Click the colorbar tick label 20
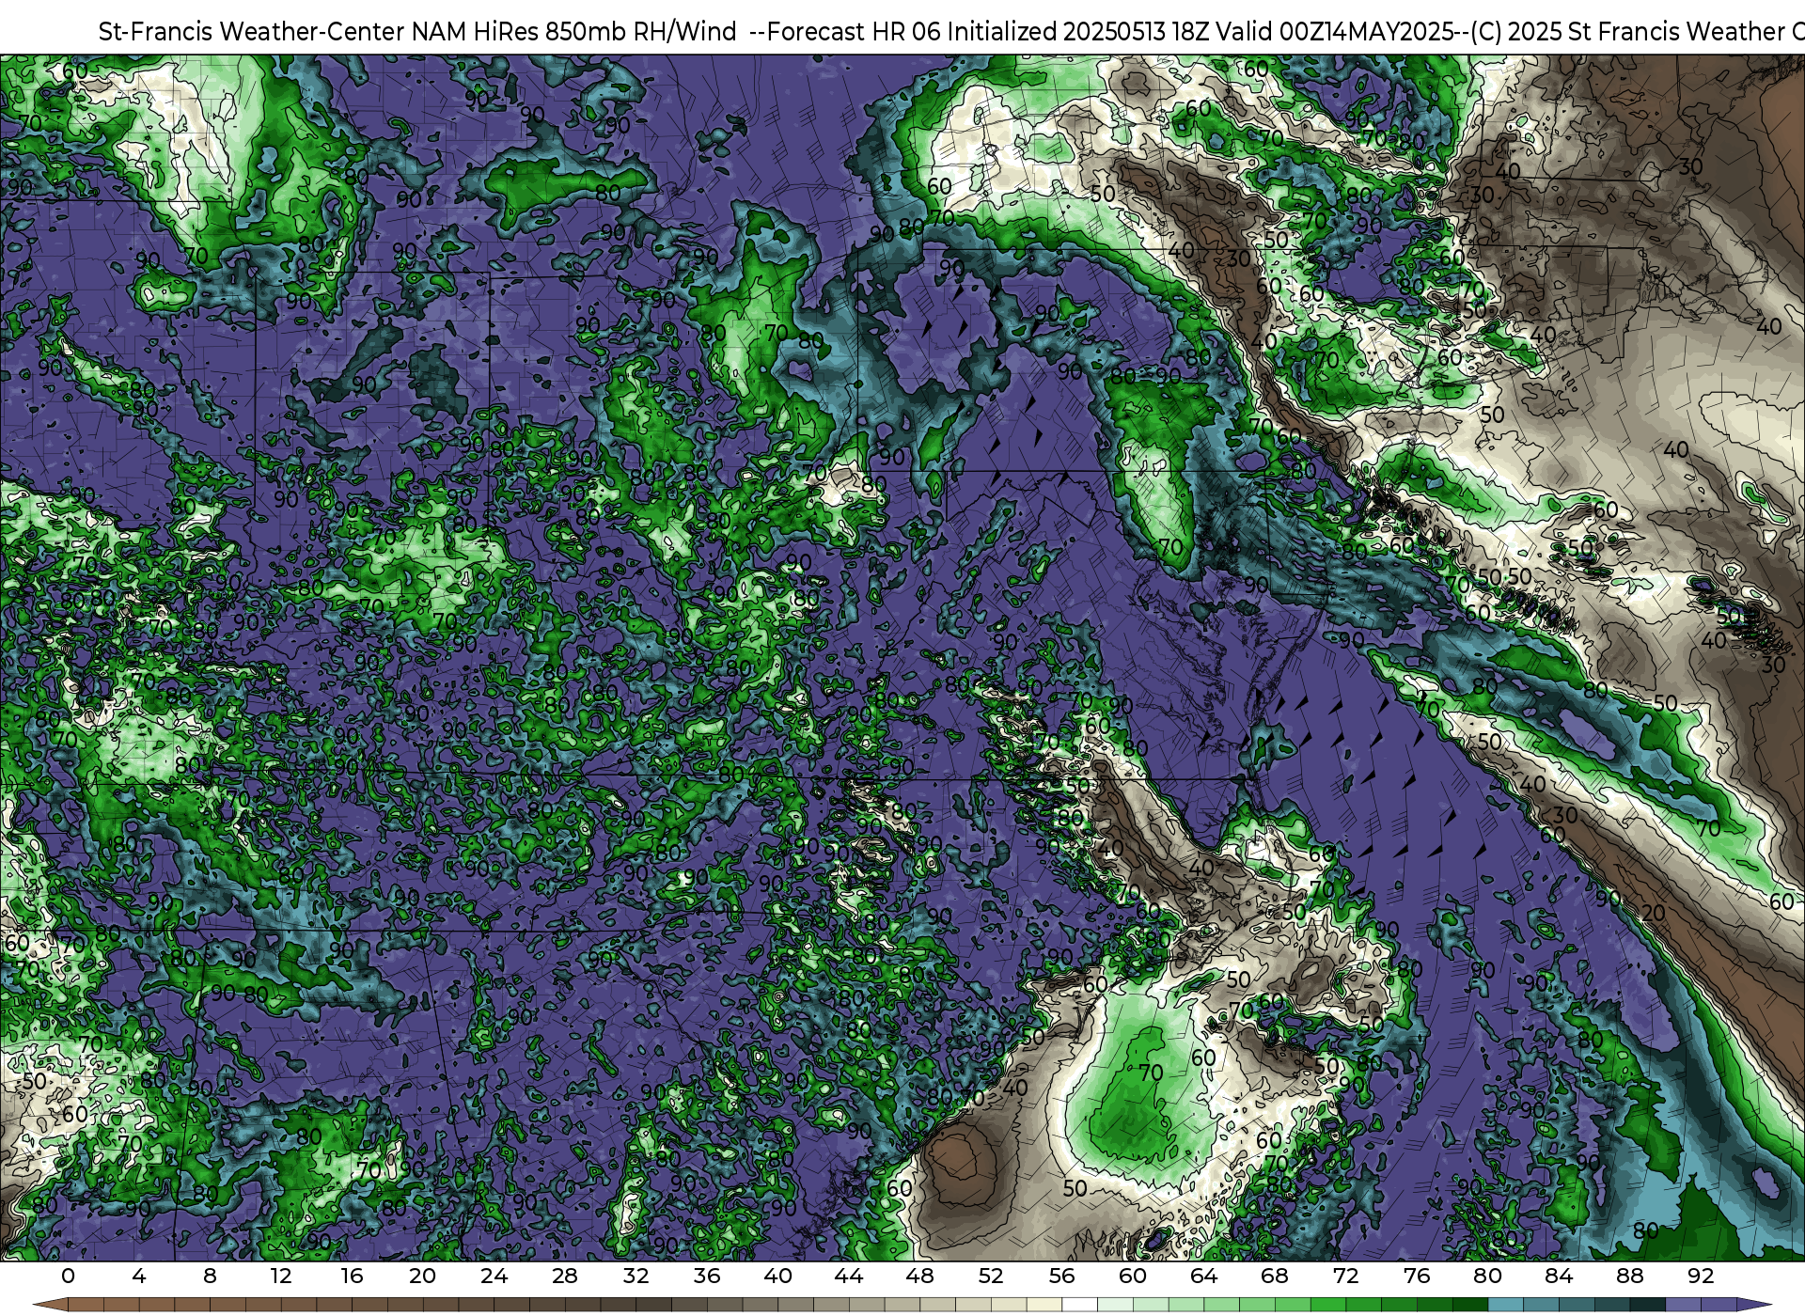Viewport: 1805px width, 1316px height. [x=423, y=1277]
